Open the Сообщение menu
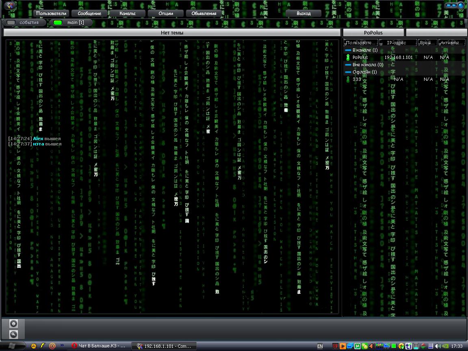This screenshot has width=468, height=351. [89, 13]
